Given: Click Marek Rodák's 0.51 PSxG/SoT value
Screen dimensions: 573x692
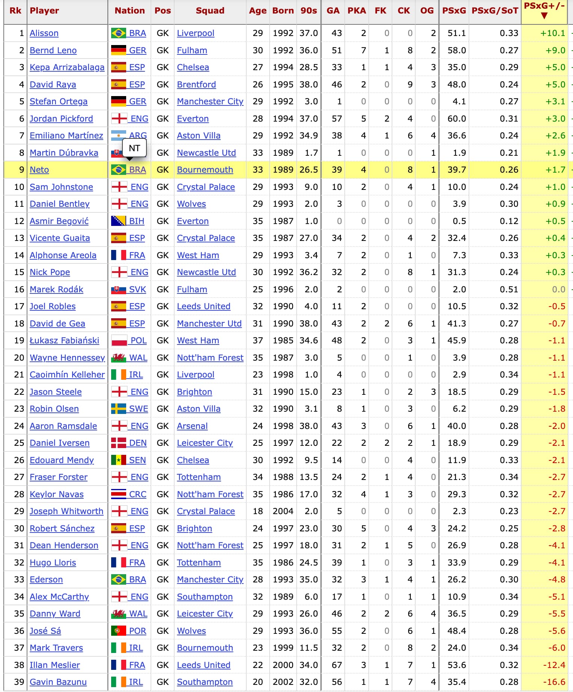Looking at the screenshot, I should (x=509, y=289).
